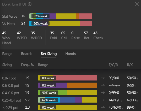Select the 0.25-0.4 pot sizing row label
141x111 pixels.
(12, 100)
